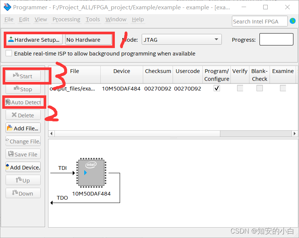
Task: Click the 00270D92 checksum cell
Action: point(158,89)
